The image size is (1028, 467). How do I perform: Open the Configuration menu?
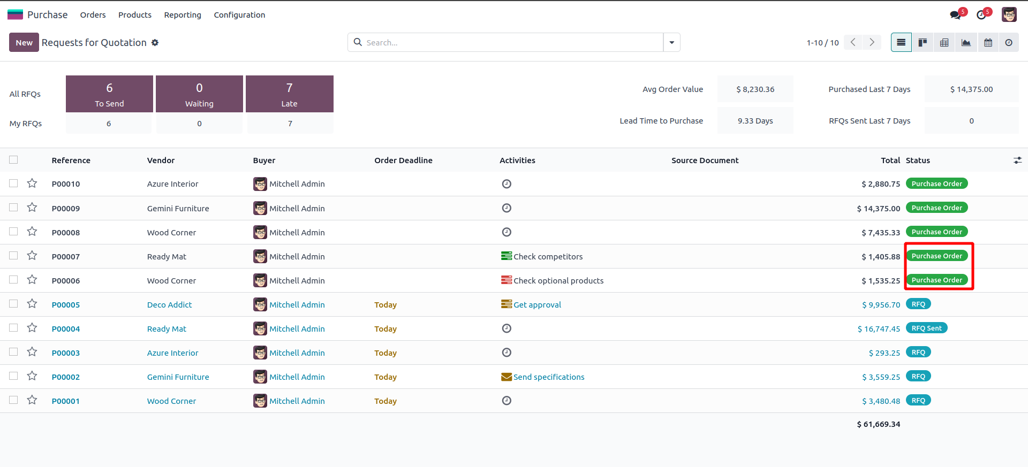pos(239,15)
